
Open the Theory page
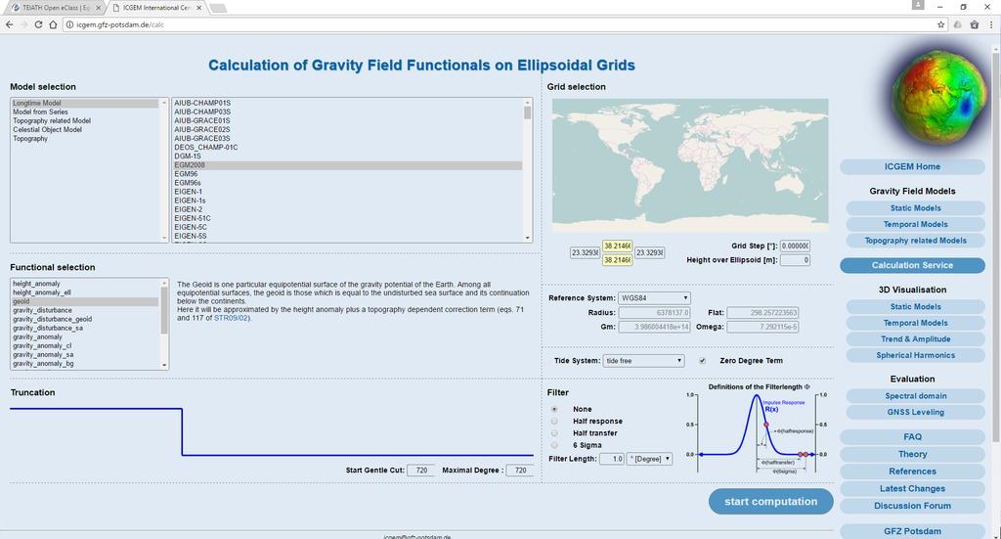coord(912,454)
